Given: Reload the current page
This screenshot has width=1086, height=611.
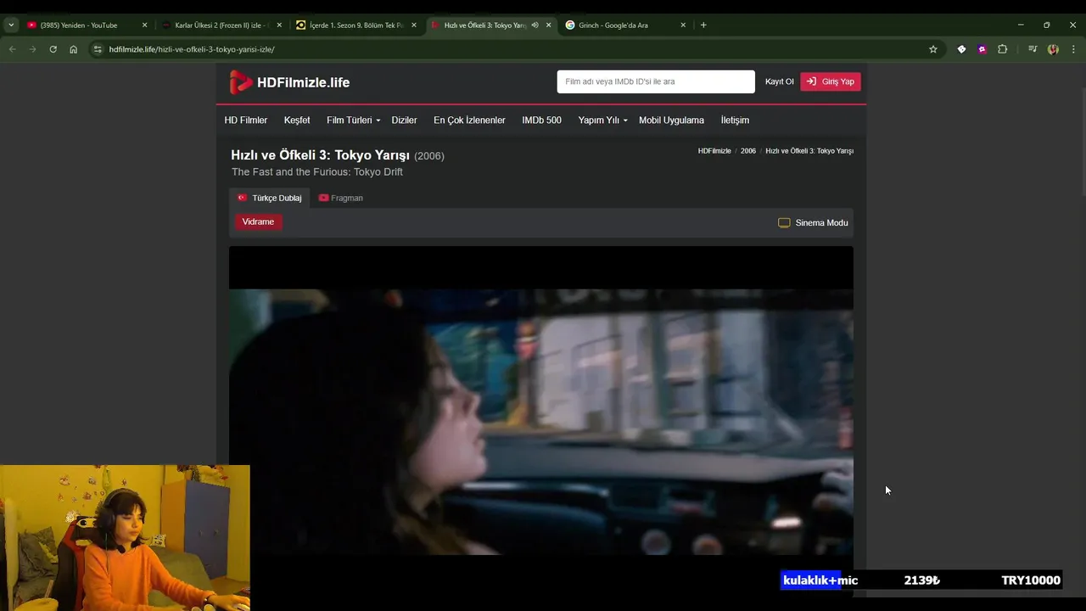Looking at the screenshot, I should point(53,49).
